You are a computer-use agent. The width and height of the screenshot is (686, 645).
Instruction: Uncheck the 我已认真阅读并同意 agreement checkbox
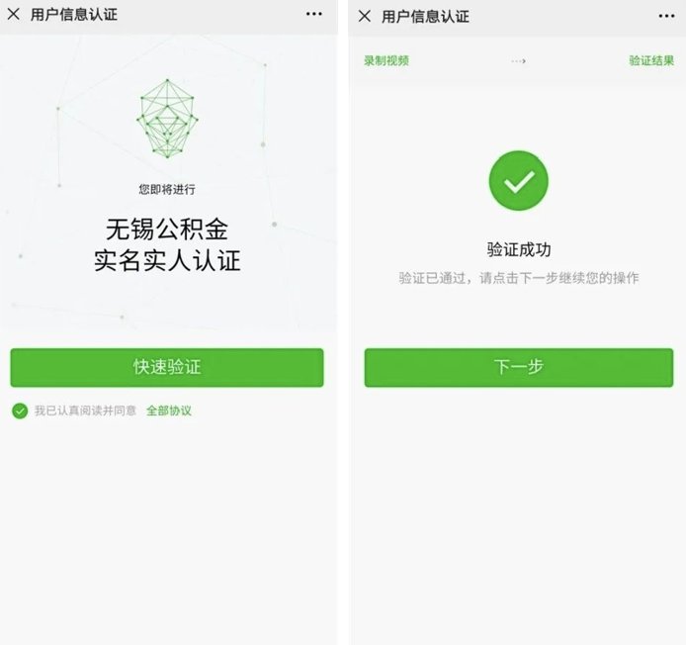click(20, 411)
